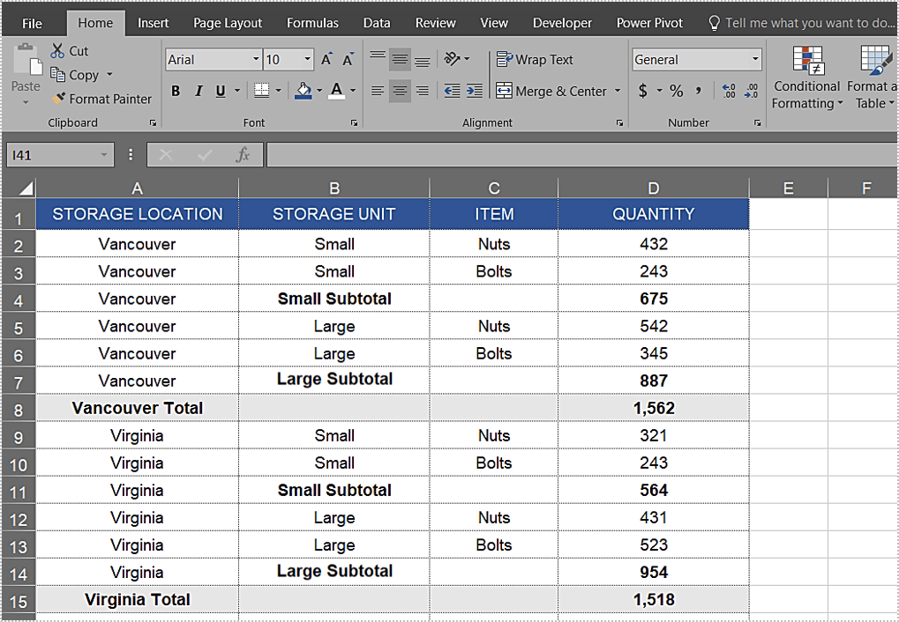Image resolution: width=899 pixels, height=622 pixels.
Task: Click the Copy button
Action: click(78, 75)
